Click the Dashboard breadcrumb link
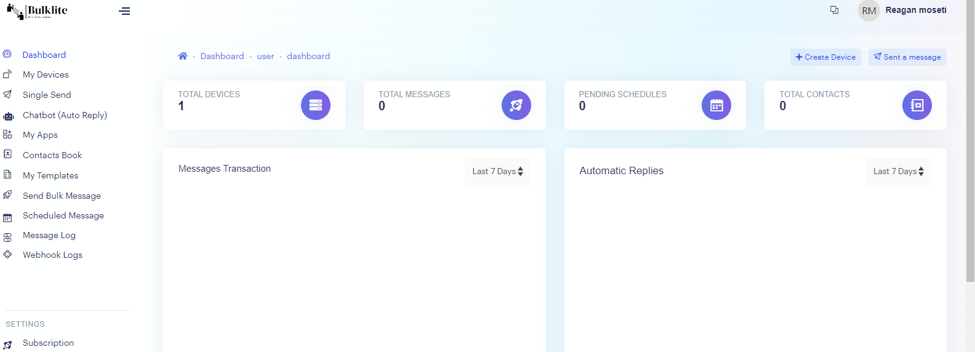Image resolution: width=975 pixels, height=352 pixels. (x=222, y=56)
